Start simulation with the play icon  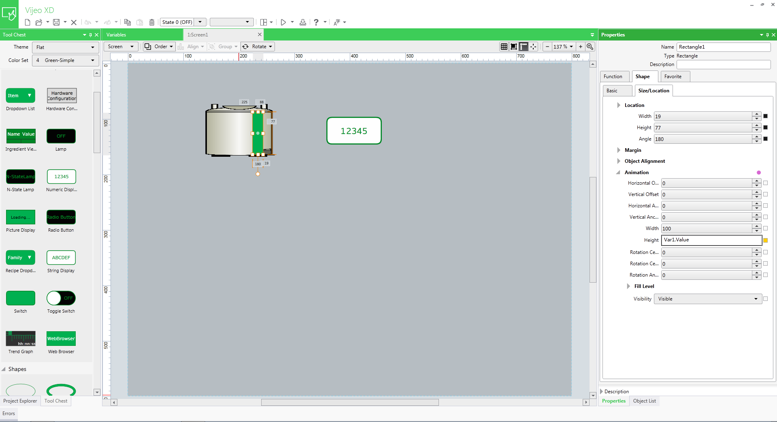[283, 22]
